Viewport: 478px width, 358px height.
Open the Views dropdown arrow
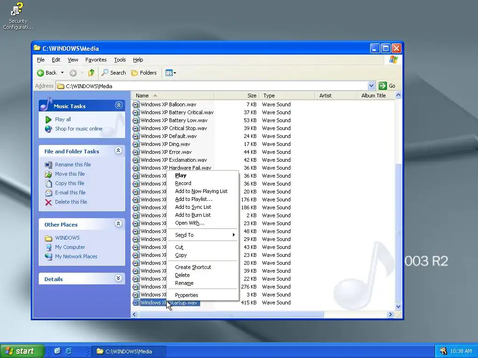click(x=175, y=73)
